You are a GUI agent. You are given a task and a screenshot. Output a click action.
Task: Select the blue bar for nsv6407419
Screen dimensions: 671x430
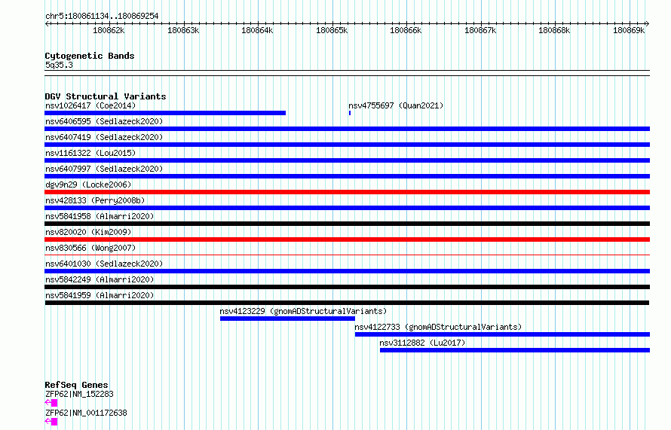[347, 145]
